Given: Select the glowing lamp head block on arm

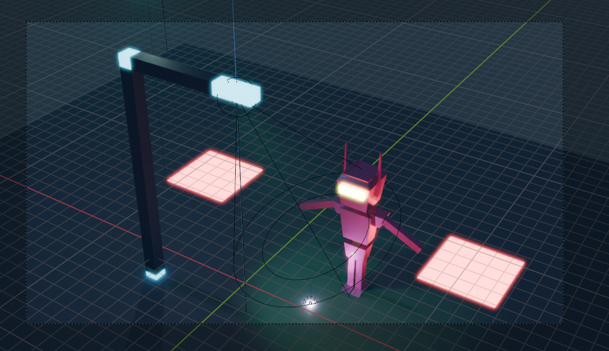Looking at the screenshot, I should point(236,91).
